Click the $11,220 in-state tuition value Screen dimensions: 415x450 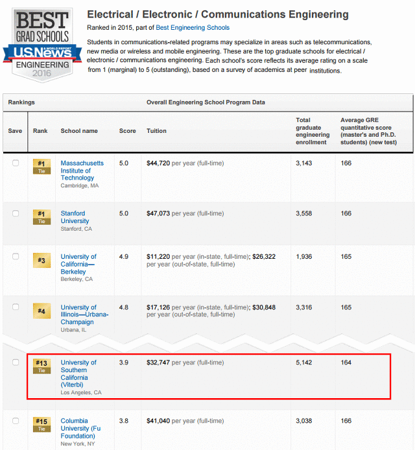158,256
